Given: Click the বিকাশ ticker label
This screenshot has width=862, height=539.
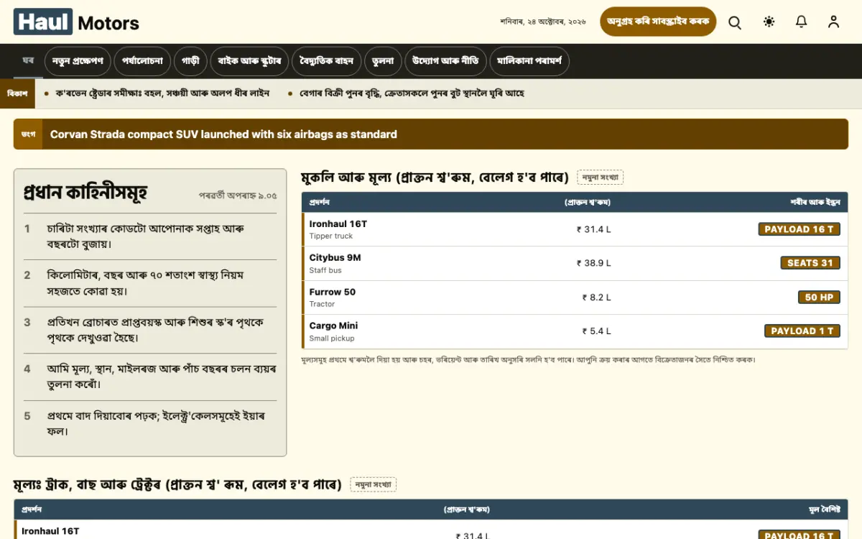Looking at the screenshot, I should click(17, 93).
